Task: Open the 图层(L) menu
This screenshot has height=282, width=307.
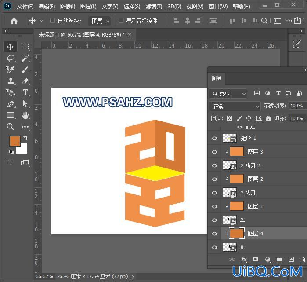Action: [88, 7]
